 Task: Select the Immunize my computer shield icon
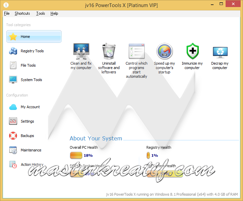192,51
